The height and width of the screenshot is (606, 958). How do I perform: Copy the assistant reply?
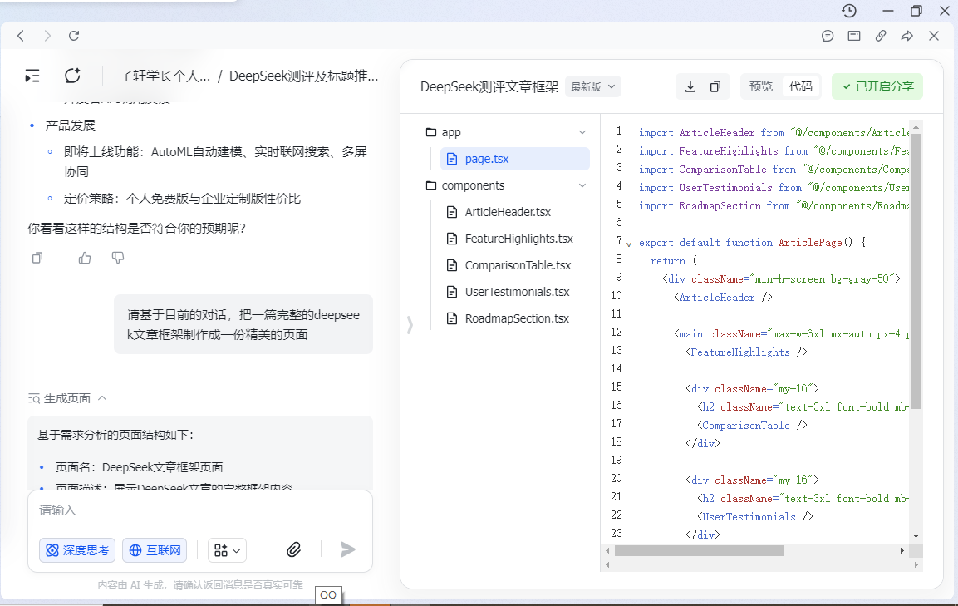pyautogui.click(x=37, y=258)
